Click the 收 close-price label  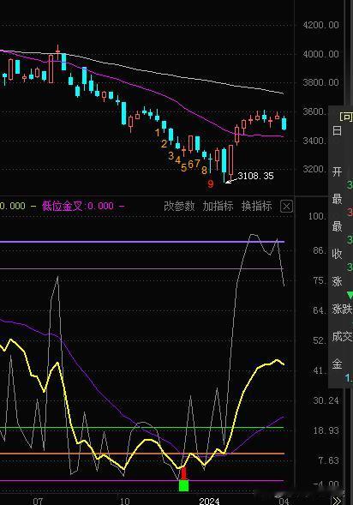[337, 254]
